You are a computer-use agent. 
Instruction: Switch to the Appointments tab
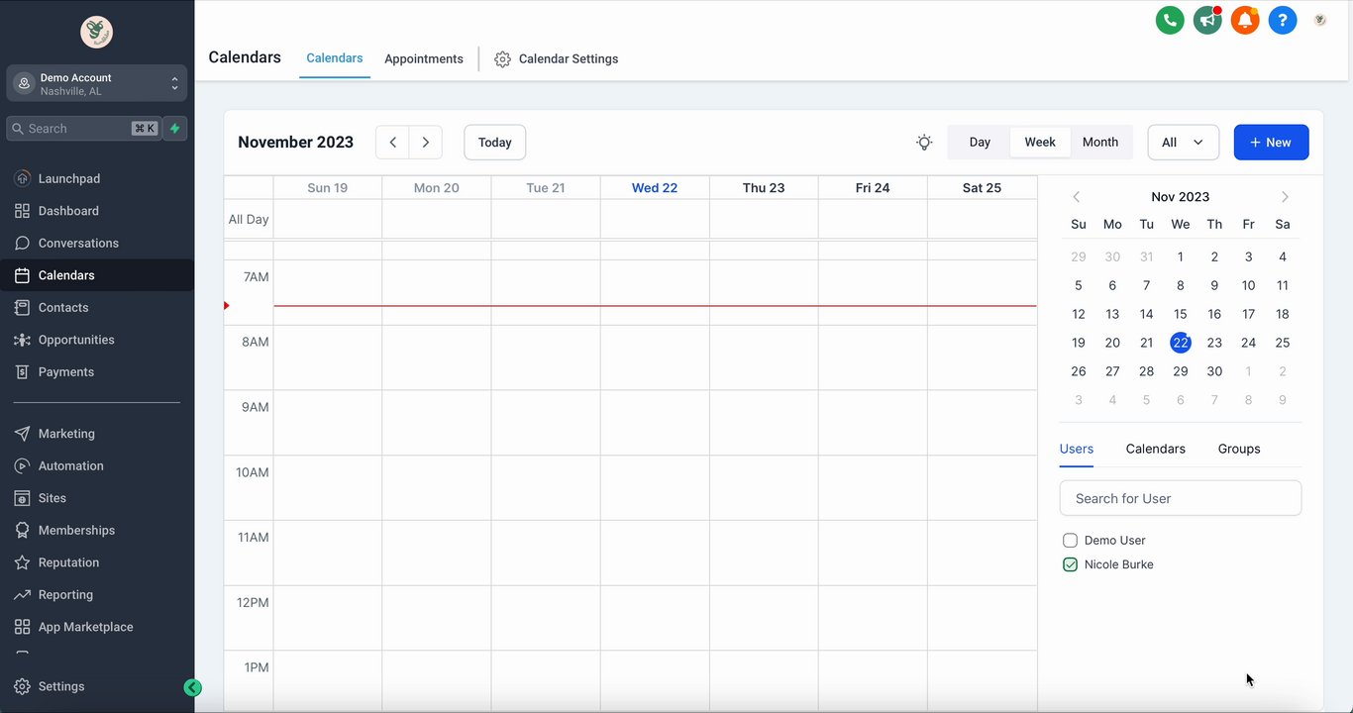[424, 59]
